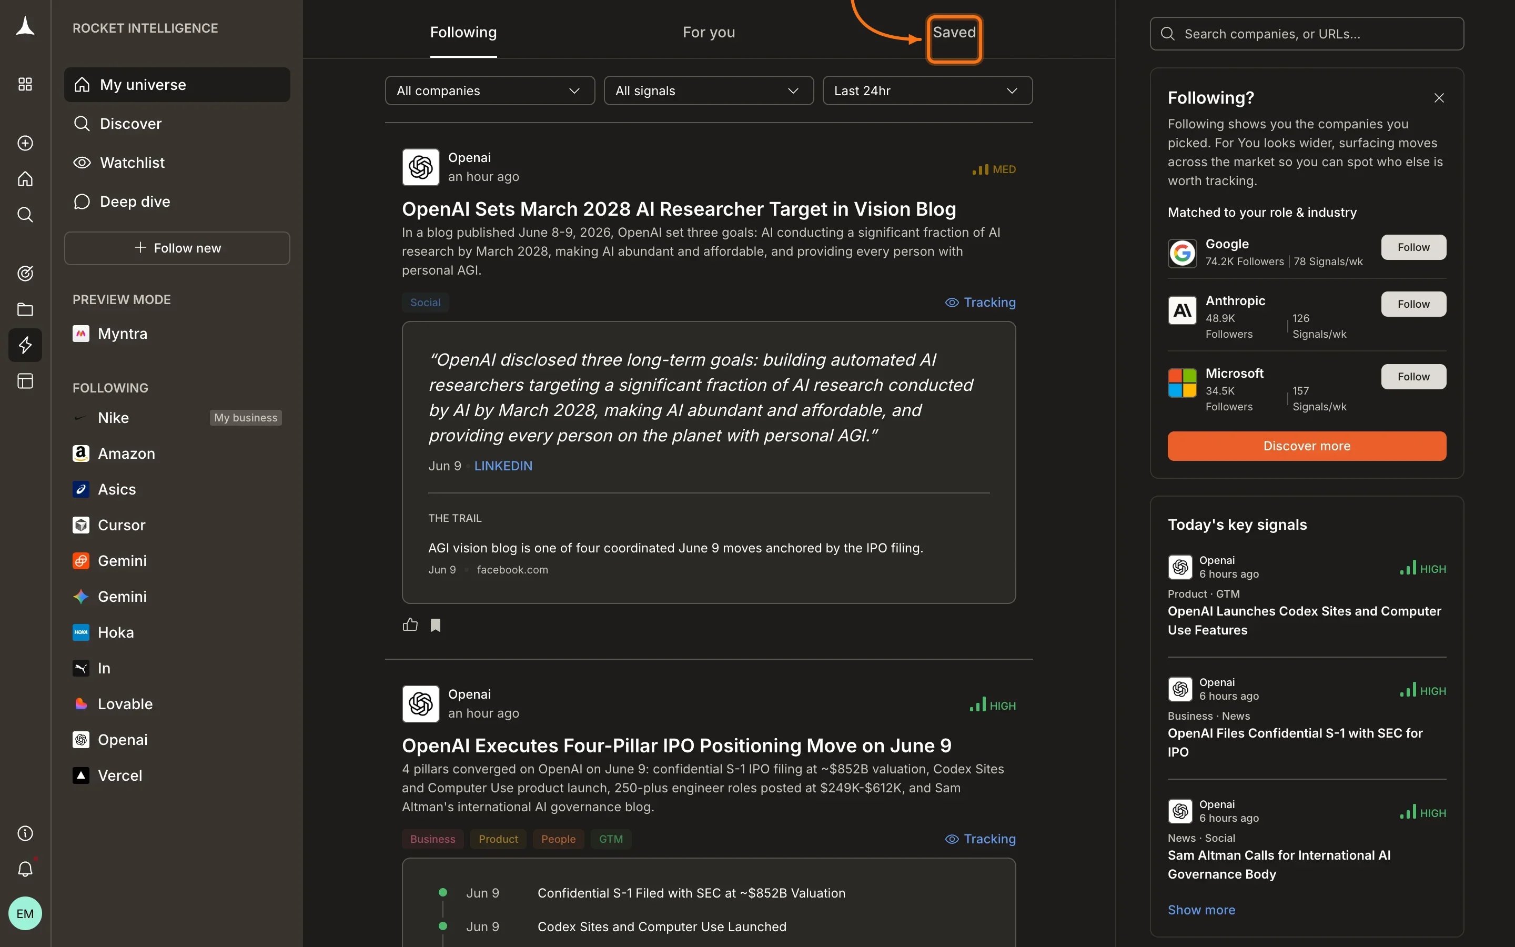
Task: Open the grid dashboard icon in left rail
Action: tap(25, 84)
